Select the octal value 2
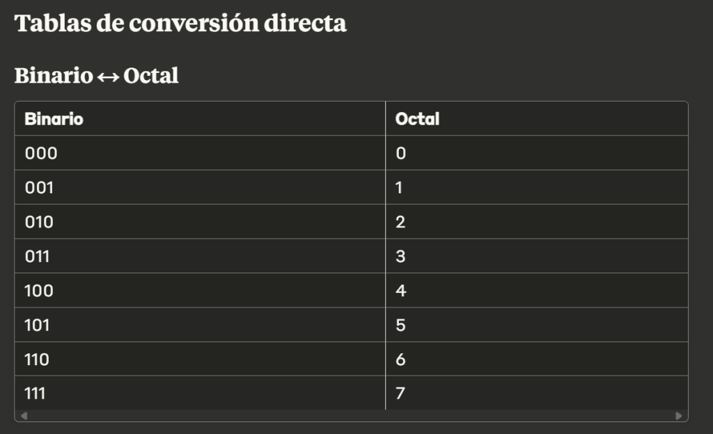Image resolution: width=713 pixels, height=434 pixels. [400, 222]
